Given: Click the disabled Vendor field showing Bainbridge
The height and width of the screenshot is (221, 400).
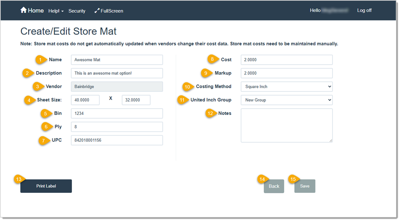Looking at the screenshot, I should point(117,86).
